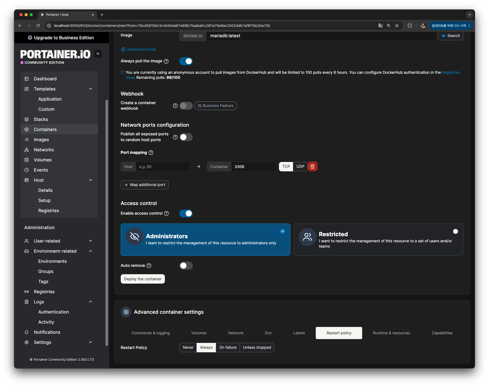Enable the Auto remove toggle
Viewport: 489px width, 387px height.
point(186,266)
